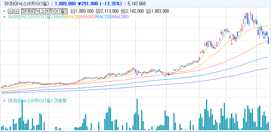
Task: Click the MA(60) legend label
Action: 88,17
